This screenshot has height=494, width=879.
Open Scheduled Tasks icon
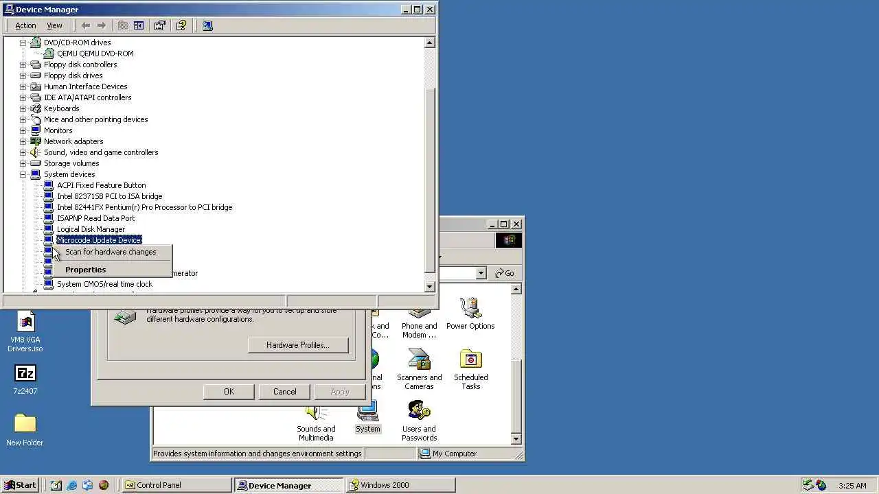(x=470, y=370)
